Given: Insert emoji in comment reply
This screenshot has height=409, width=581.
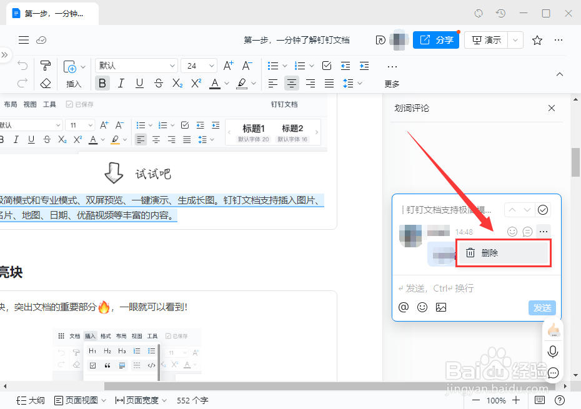Looking at the screenshot, I should [x=422, y=307].
